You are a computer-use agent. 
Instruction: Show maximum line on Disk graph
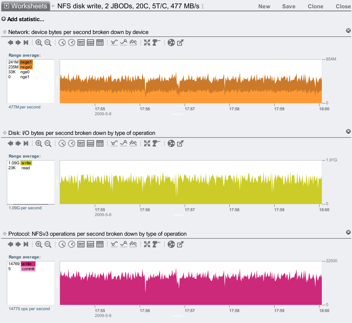coord(124,144)
